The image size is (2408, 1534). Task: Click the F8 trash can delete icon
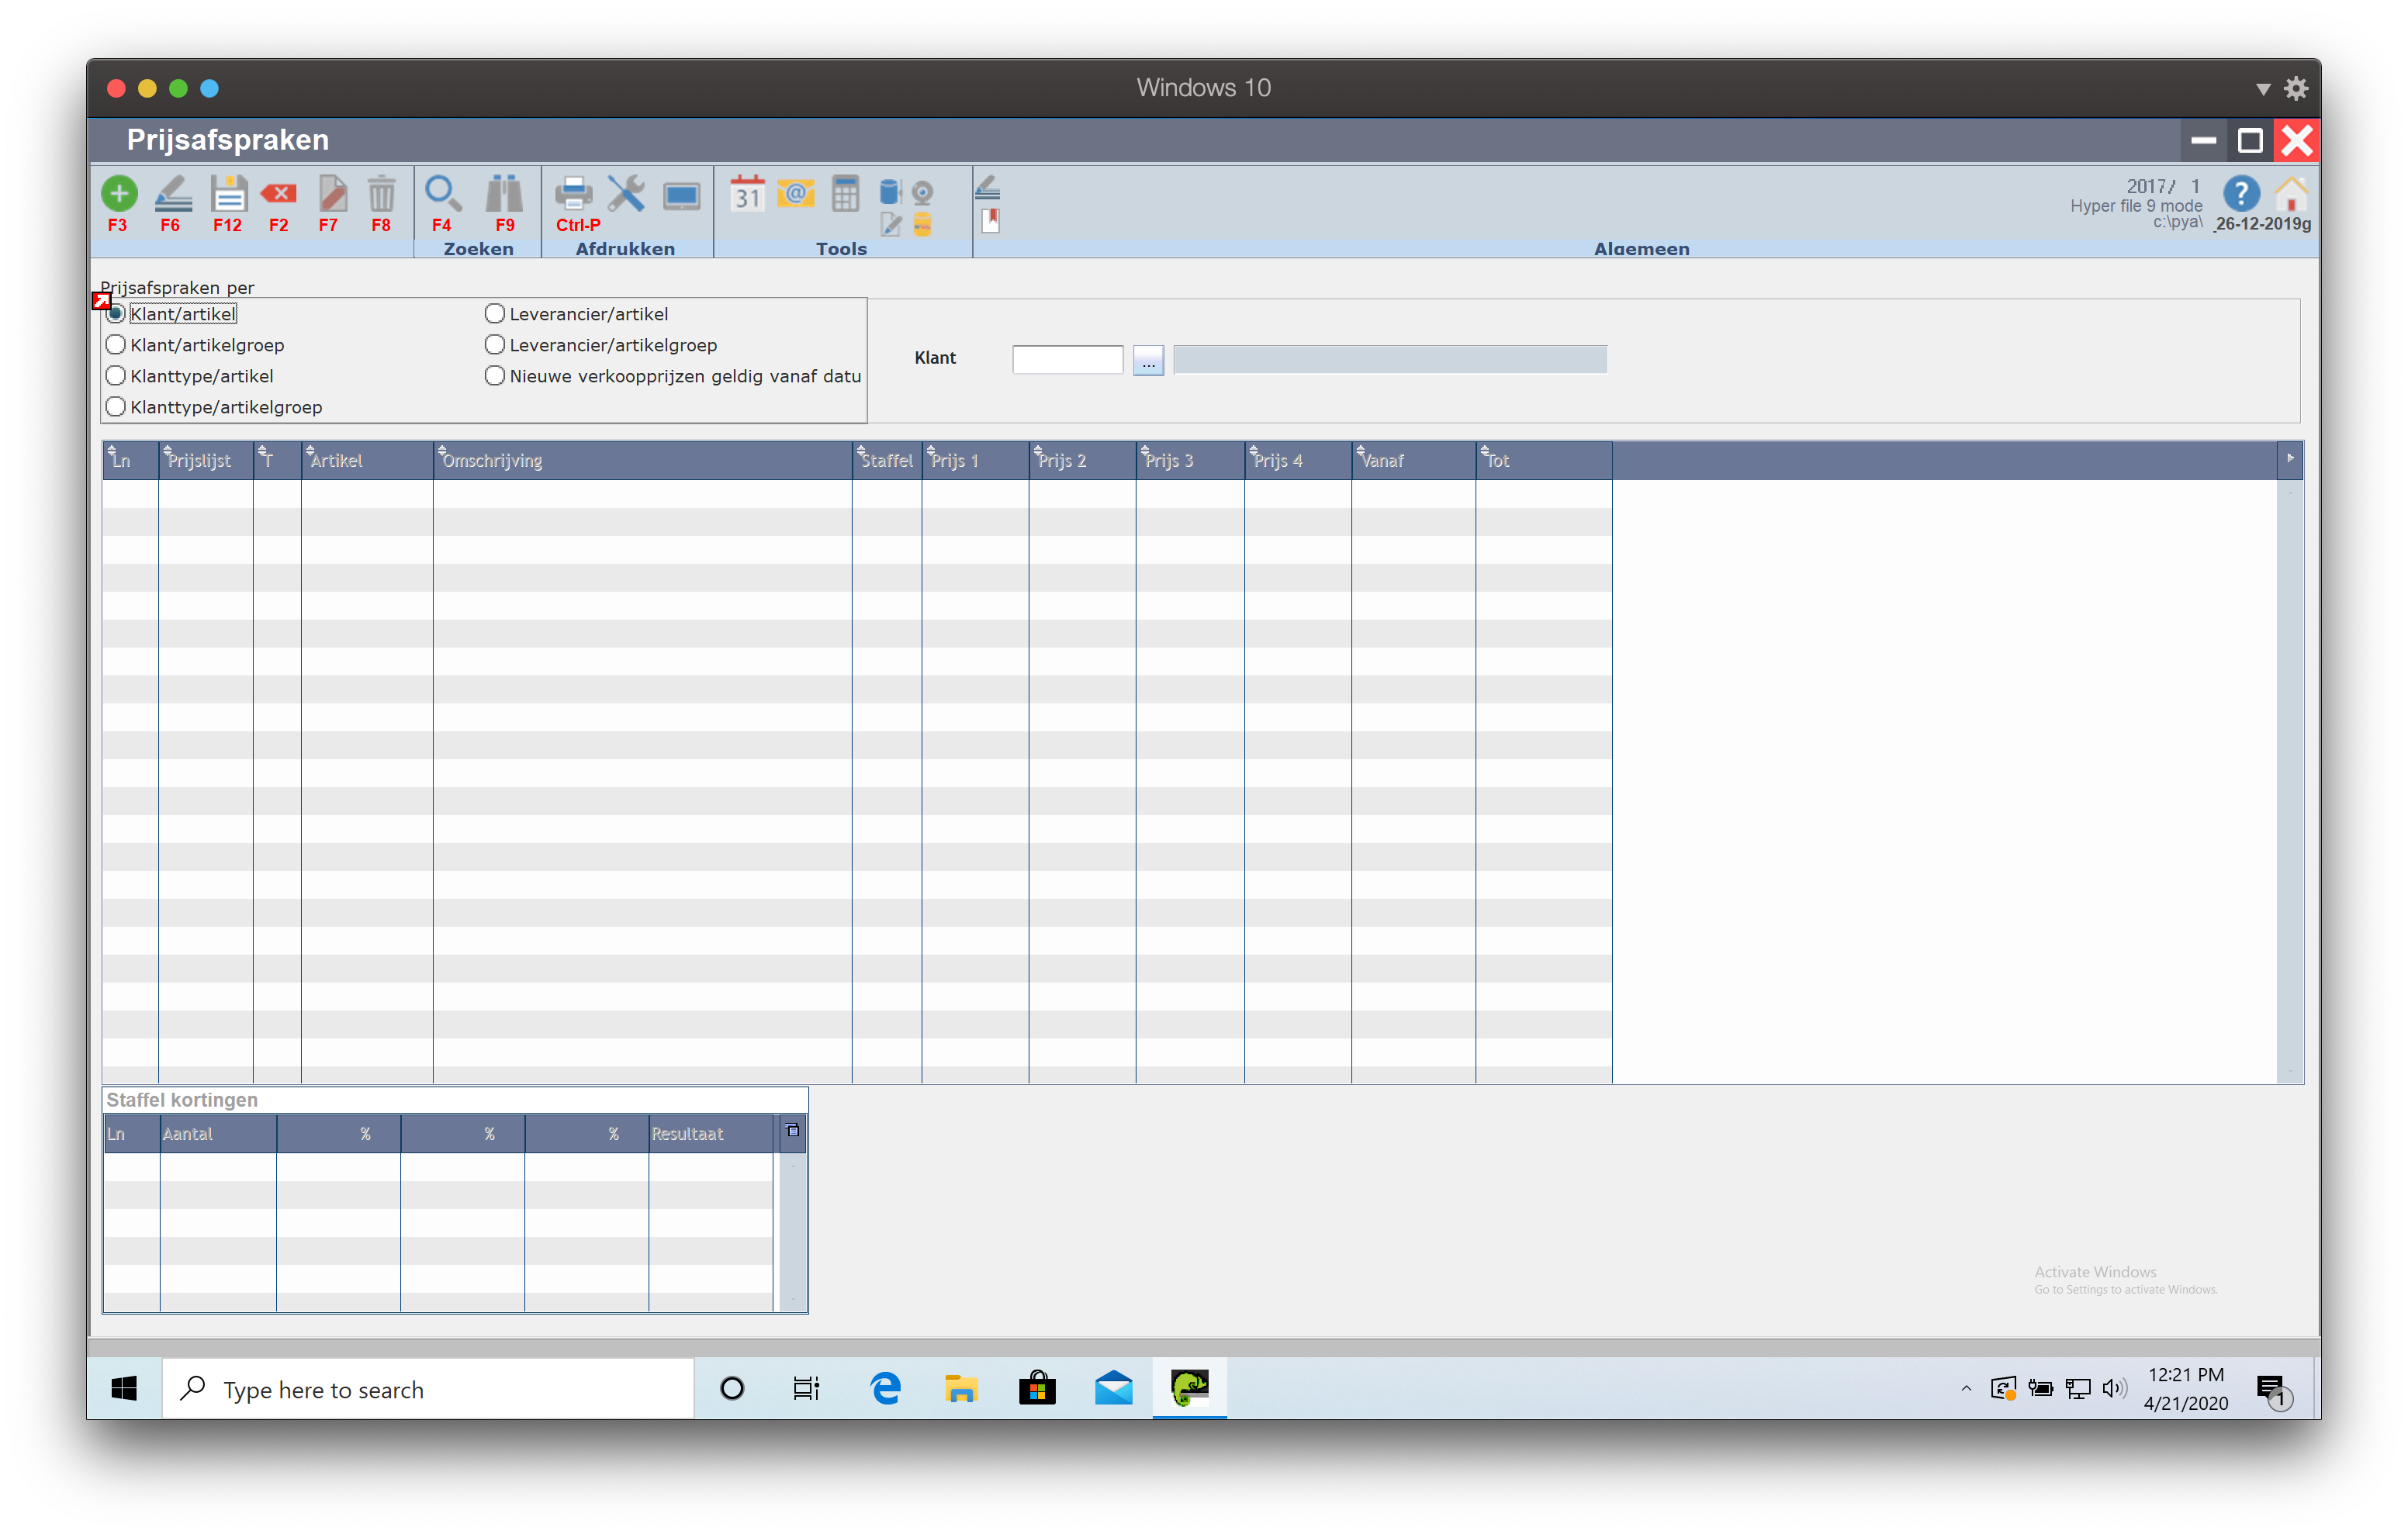[x=381, y=193]
